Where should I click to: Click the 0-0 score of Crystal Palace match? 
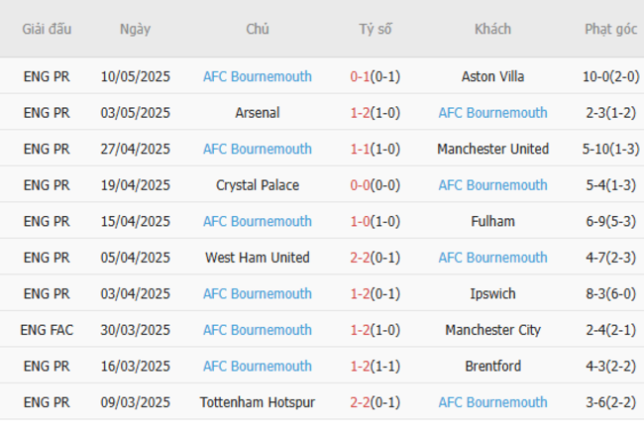click(360, 185)
